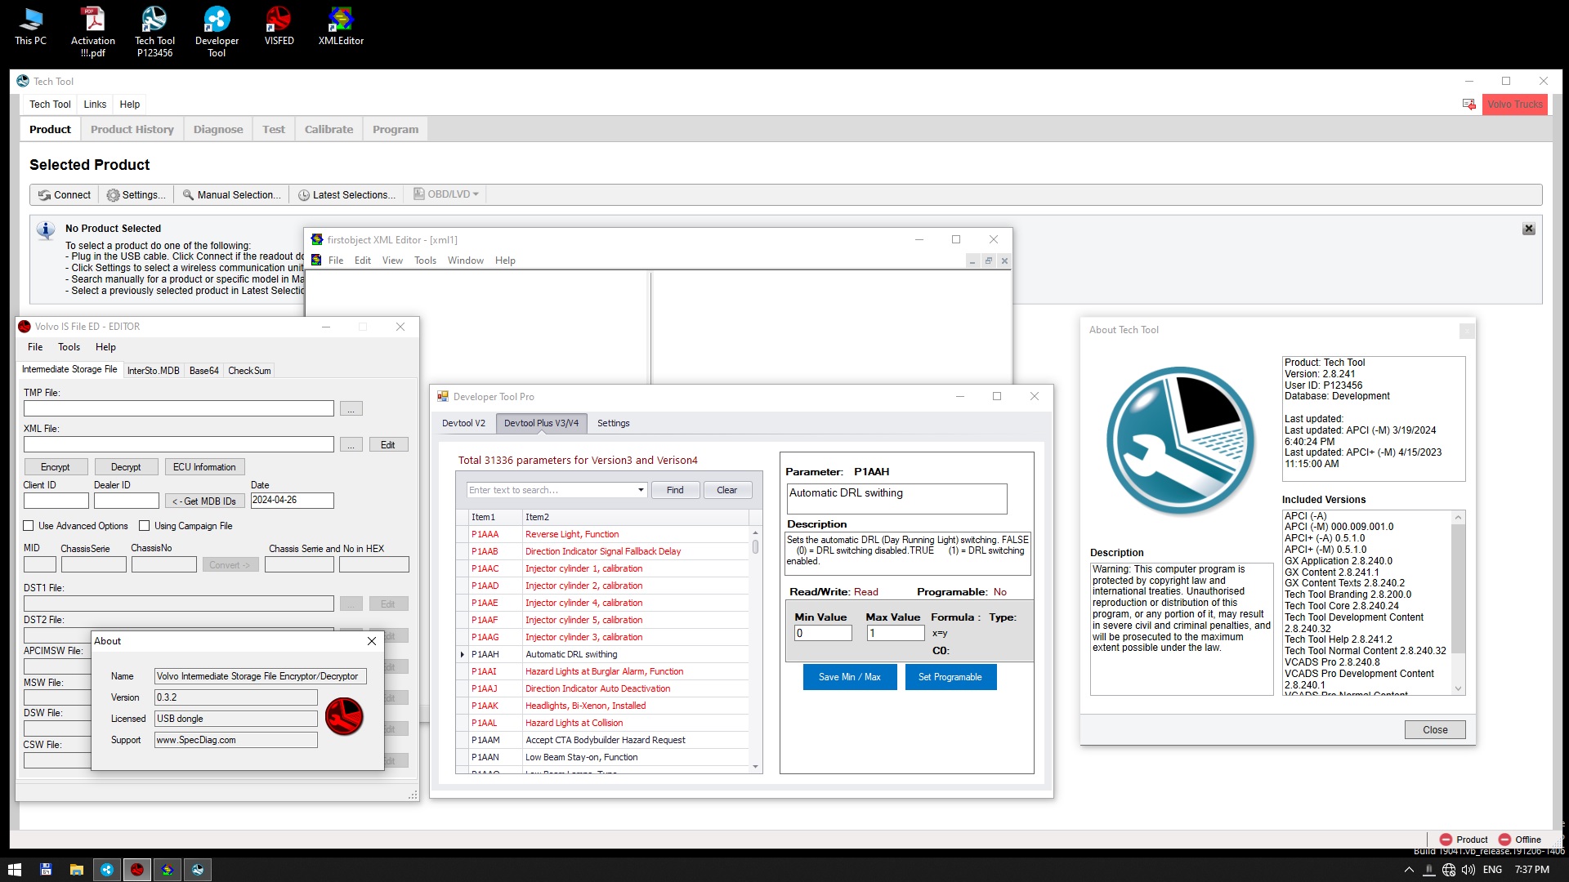Check the Using Campaign File option
The height and width of the screenshot is (882, 1569).
(143, 526)
